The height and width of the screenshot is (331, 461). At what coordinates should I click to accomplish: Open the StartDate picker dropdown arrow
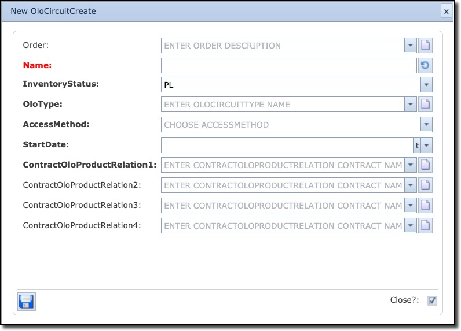(427, 146)
